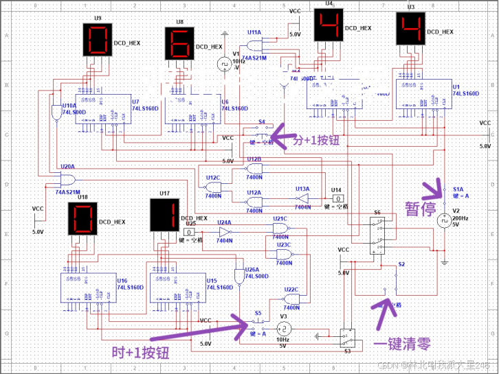Toggle the U14 interactive digital constant
This screenshot has width=499, height=374.
pyautogui.click(x=338, y=199)
